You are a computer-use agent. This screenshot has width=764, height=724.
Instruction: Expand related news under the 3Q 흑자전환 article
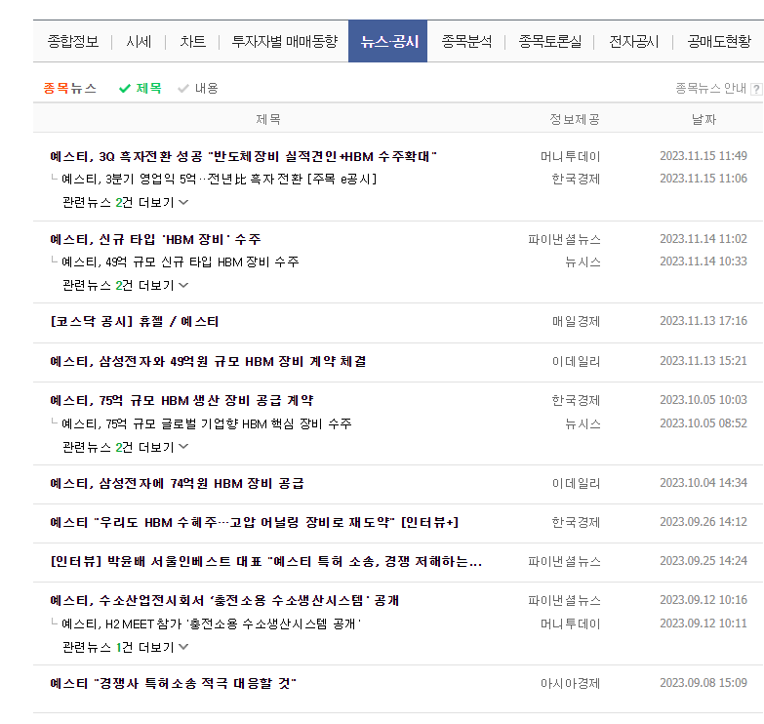click(x=125, y=202)
